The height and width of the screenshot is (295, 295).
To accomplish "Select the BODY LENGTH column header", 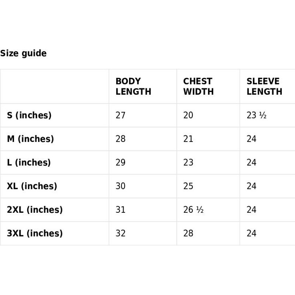I will (133, 86).
